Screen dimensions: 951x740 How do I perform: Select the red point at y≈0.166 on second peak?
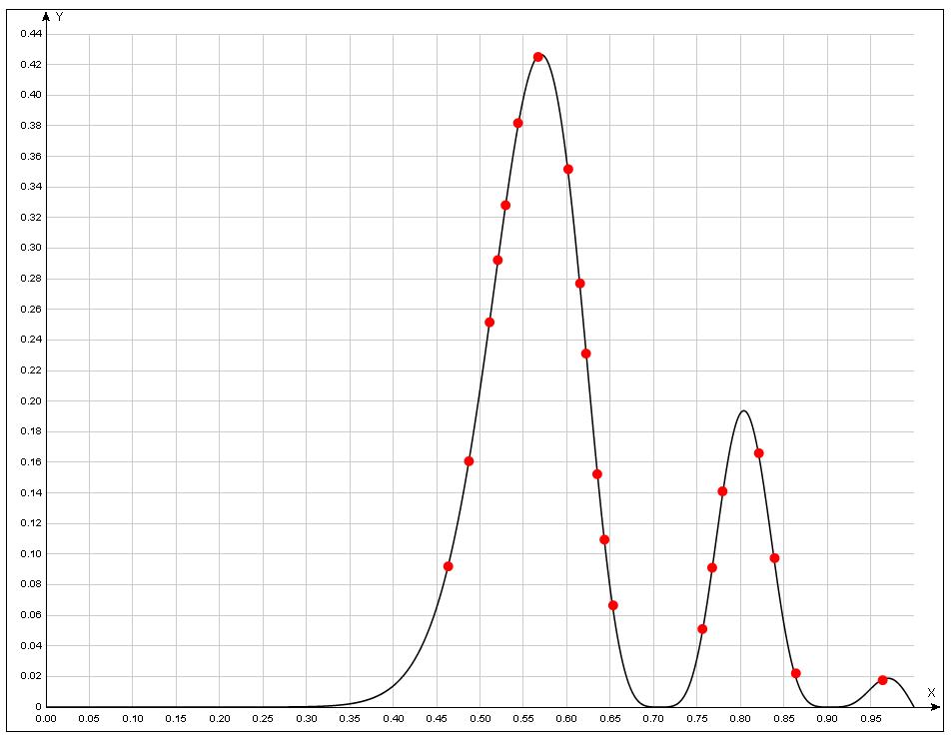click(759, 453)
